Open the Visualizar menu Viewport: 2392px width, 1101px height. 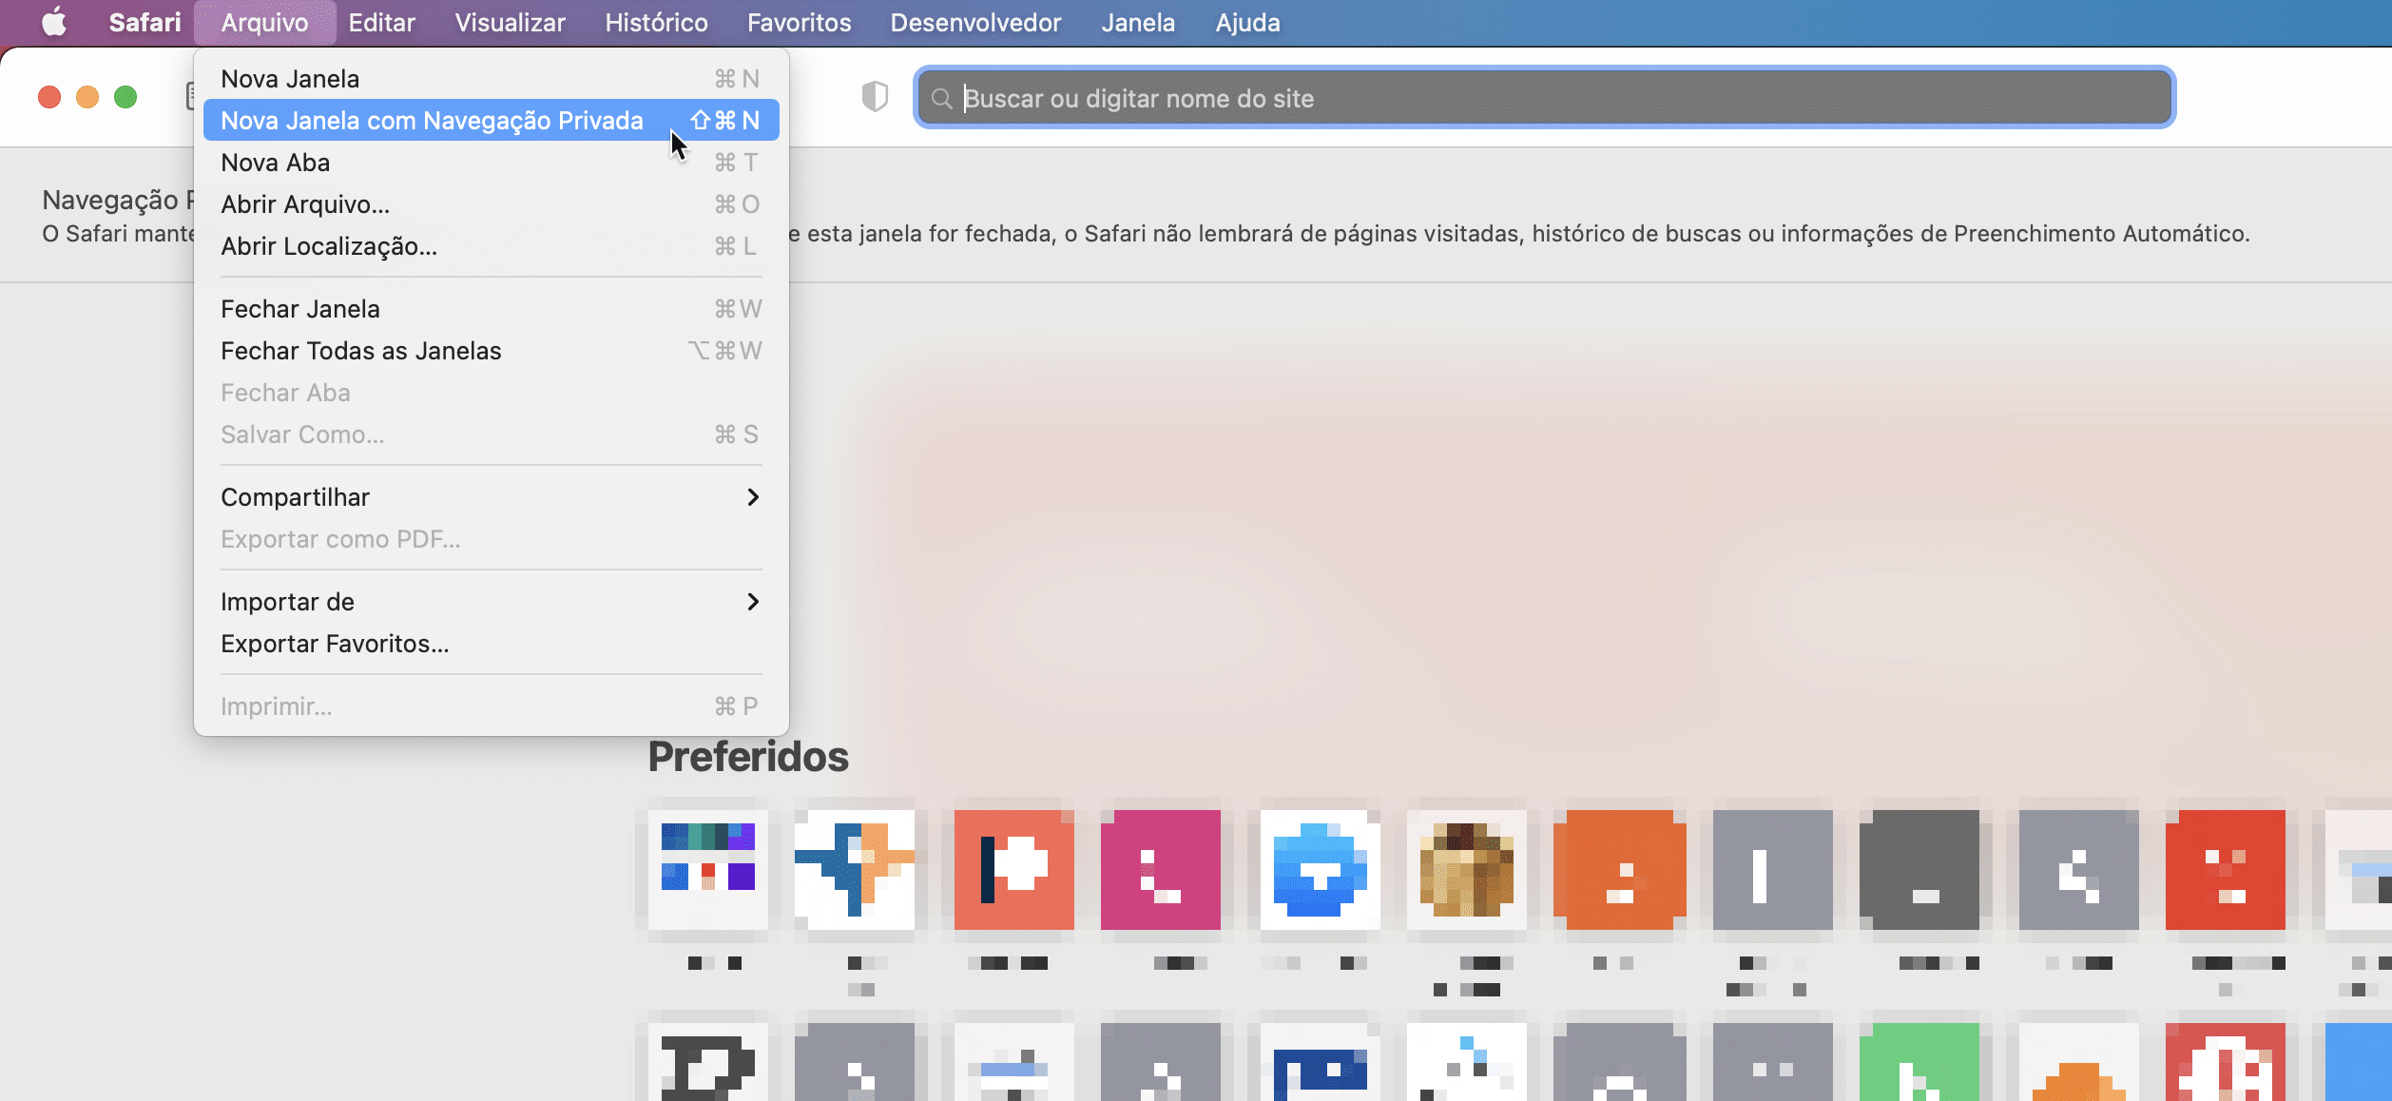click(510, 22)
